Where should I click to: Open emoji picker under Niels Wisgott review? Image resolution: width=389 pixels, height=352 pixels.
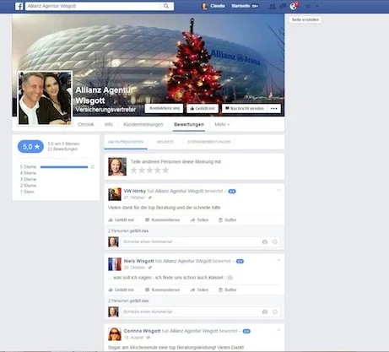tap(275, 311)
